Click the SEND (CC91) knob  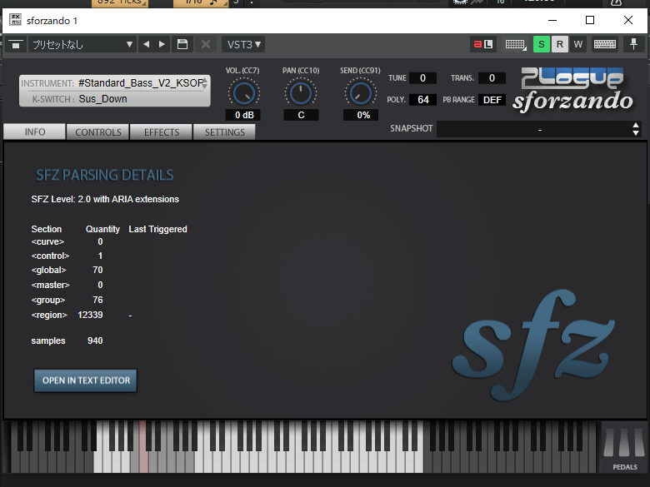tap(360, 93)
